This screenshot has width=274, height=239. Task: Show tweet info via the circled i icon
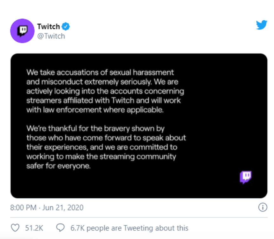coord(263,207)
